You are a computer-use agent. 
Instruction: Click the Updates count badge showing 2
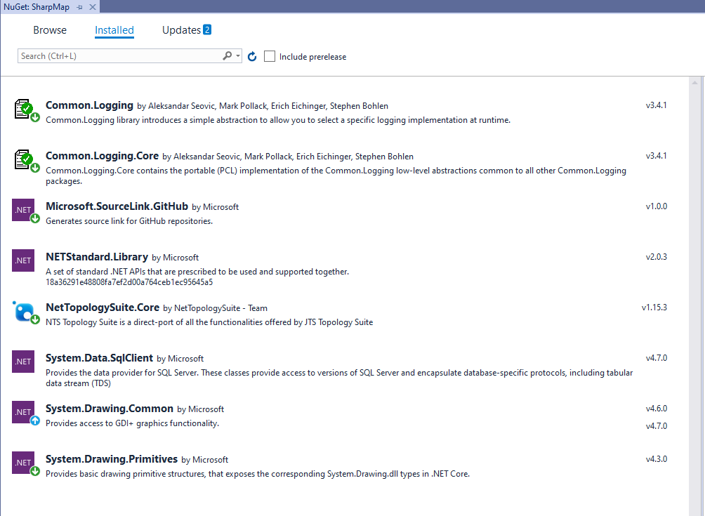(209, 29)
